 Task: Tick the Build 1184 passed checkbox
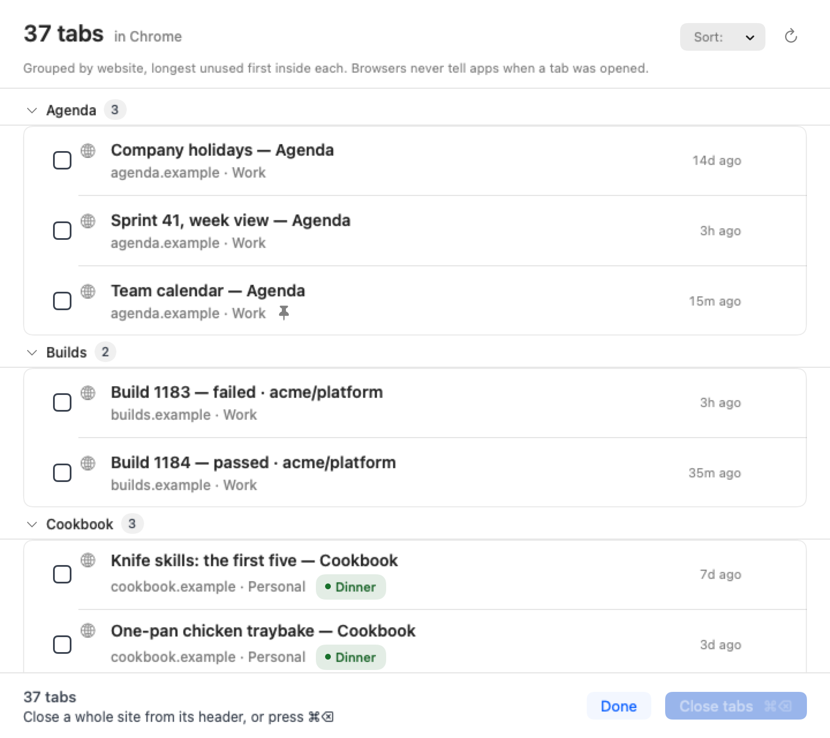pos(62,473)
